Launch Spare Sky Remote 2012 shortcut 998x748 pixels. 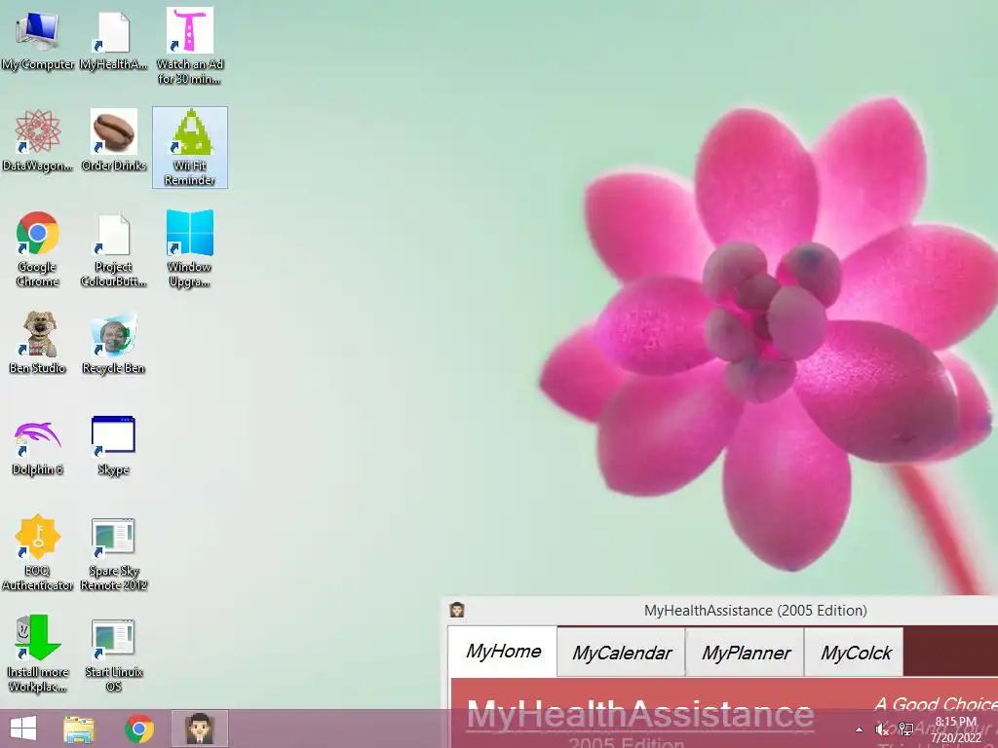pyautogui.click(x=113, y=552)
